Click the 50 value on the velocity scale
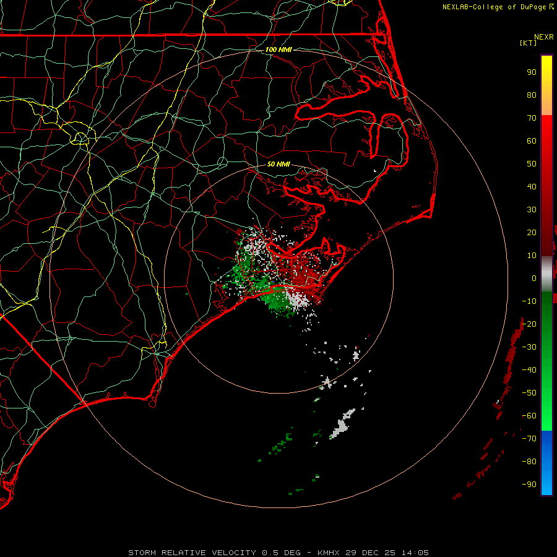The image size is (557, 557). tap(532, 164)
